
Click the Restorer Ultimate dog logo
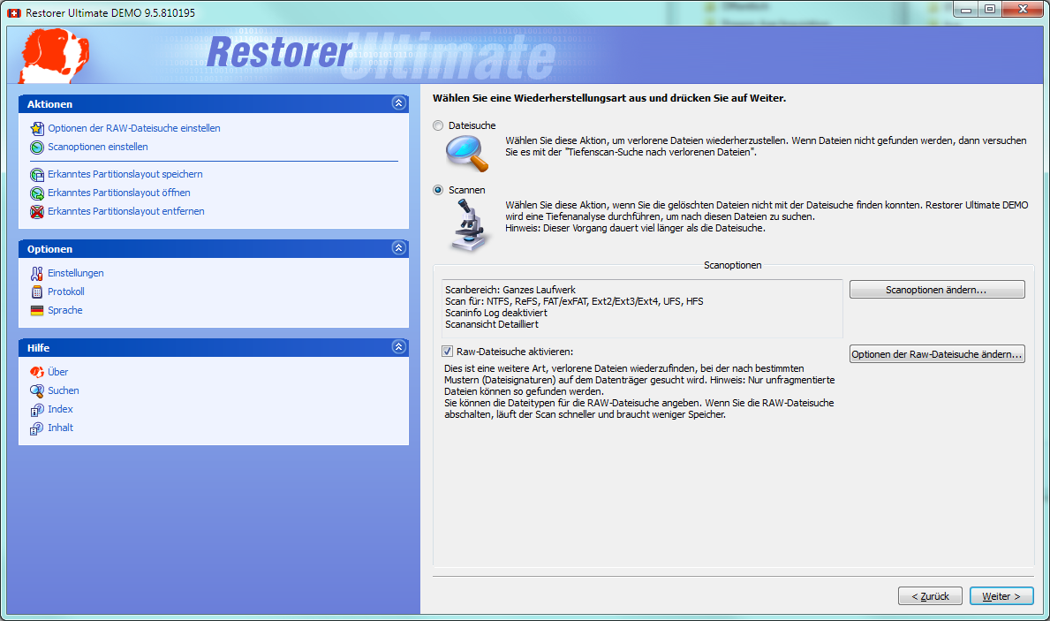coord(54,56)
